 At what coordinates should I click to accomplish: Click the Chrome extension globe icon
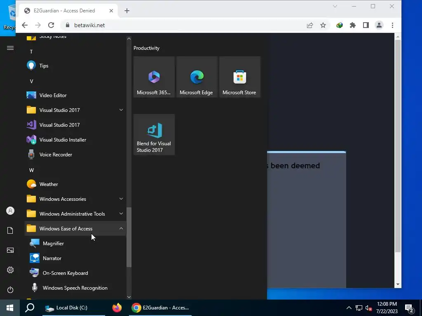pyautogui.click(x=340, y=25)
